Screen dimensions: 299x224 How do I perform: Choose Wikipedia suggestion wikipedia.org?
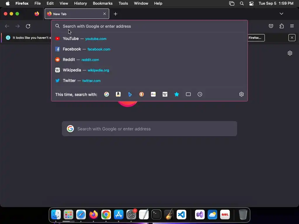click(x=149, y=70)
